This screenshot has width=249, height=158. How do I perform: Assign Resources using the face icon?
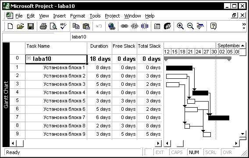(x=167, y=26)
